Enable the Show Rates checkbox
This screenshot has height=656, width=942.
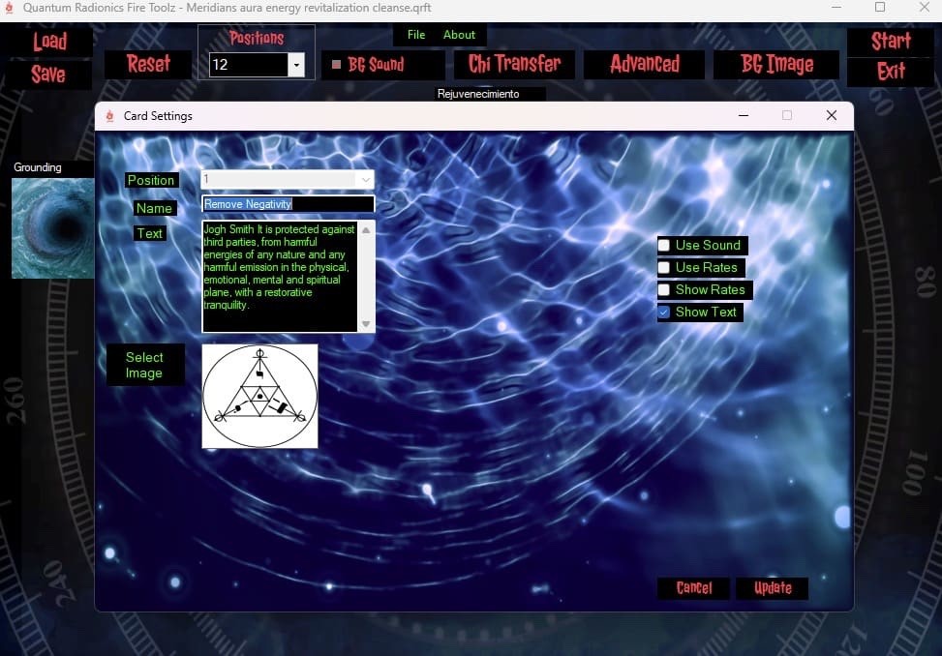pyautogui.click(x=664, y=290)
